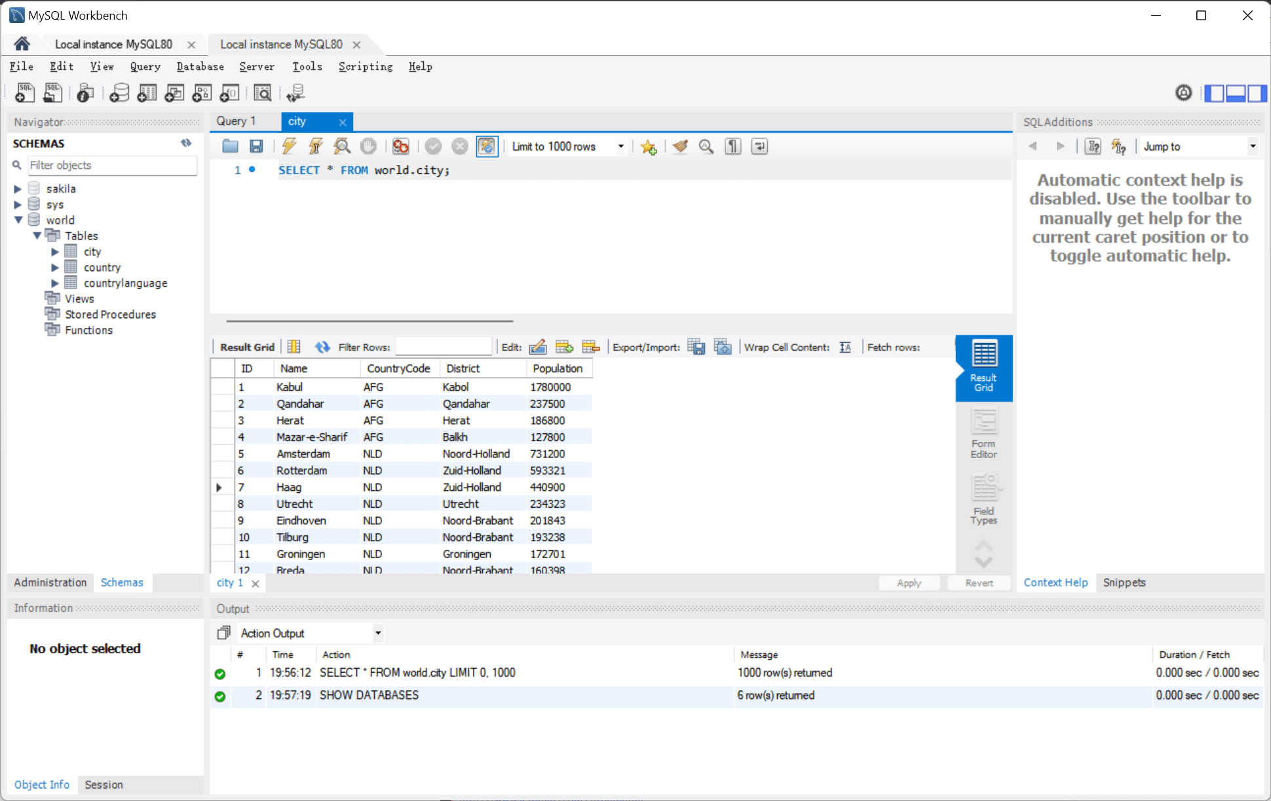
Task: Open the Database menu
Action: (x=200, y=66)
